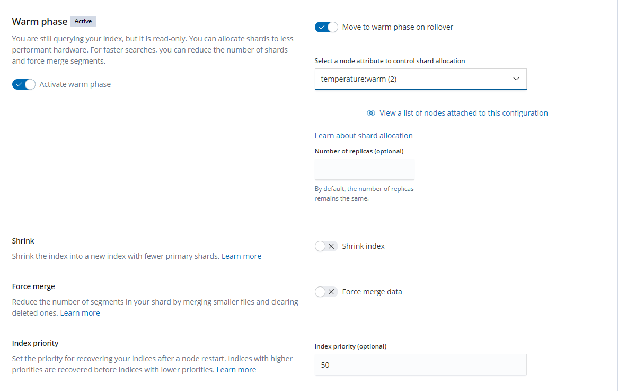
Task: Enable the Shrink index switch
Action: point(326,246)
